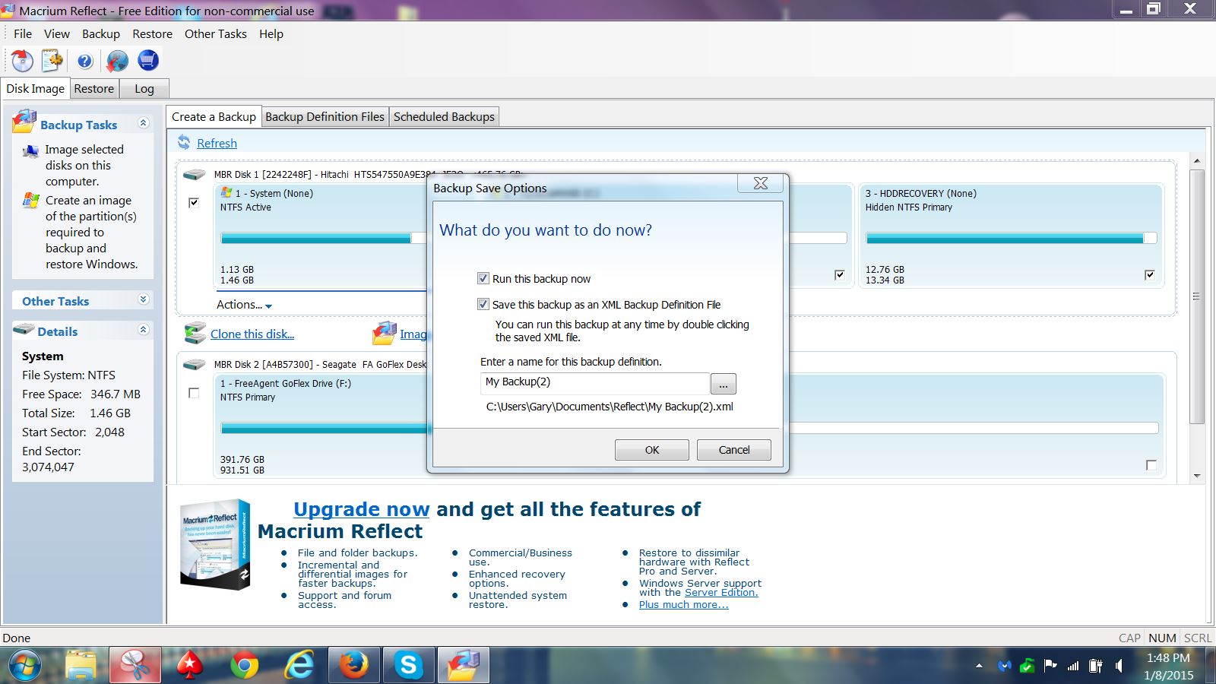Viewport: 1216px width, 684px height.
Task: Click the volume speaker tray icon
Action: [1119, 666]
